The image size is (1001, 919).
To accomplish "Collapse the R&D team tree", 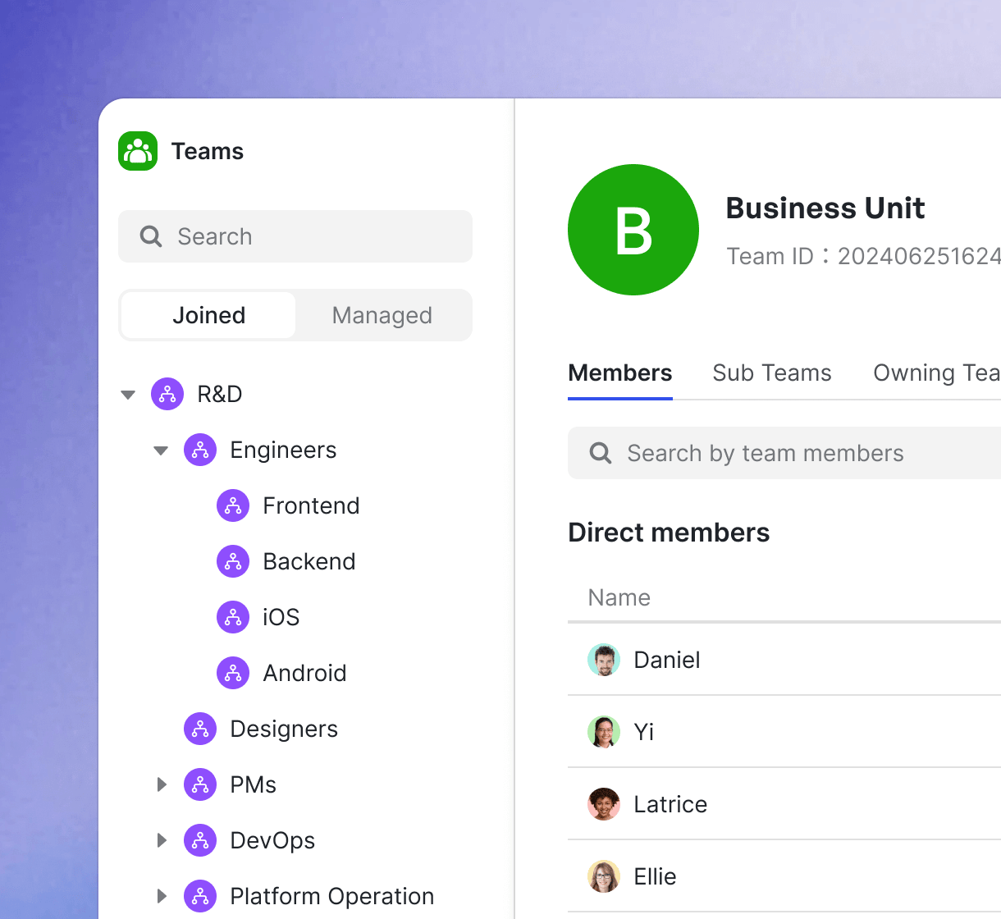I will pyautogui.click(x=128, y=394).
